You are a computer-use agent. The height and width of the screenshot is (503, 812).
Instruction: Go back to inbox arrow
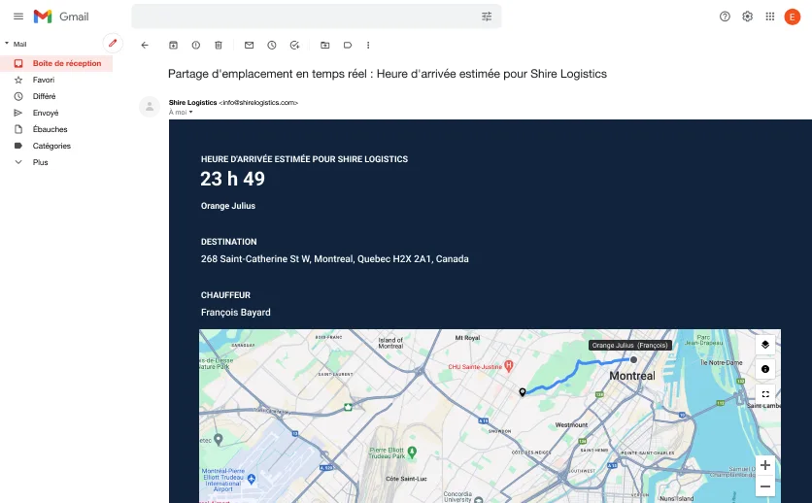tap(145, 45)
